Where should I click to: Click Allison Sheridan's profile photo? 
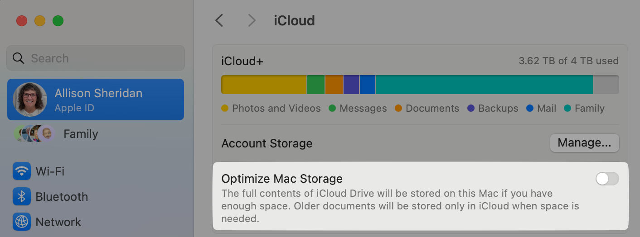click(x=30, y=100)
